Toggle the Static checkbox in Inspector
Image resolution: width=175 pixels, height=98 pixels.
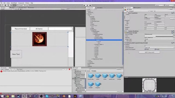pos(169,10)
